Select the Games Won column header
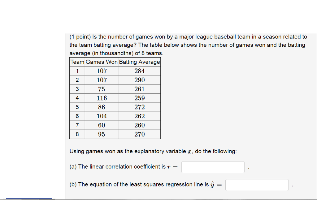The height and width of the screenshot is (200, 317). [102, 62]
